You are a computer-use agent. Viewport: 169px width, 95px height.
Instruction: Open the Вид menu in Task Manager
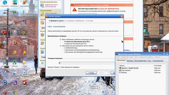point(131,57)
